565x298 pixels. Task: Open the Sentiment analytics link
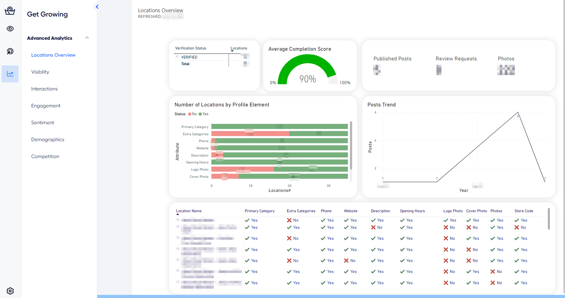[43, 123]
